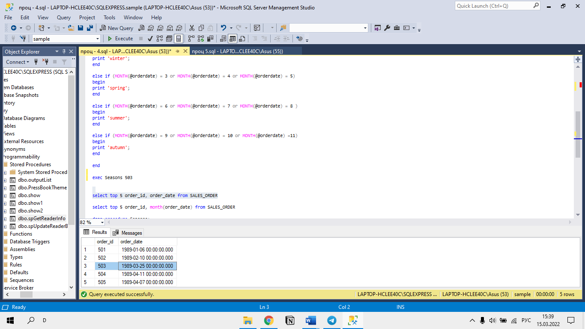Open the Project menu
The image size is (585, 329).
(x=87, y=18)
